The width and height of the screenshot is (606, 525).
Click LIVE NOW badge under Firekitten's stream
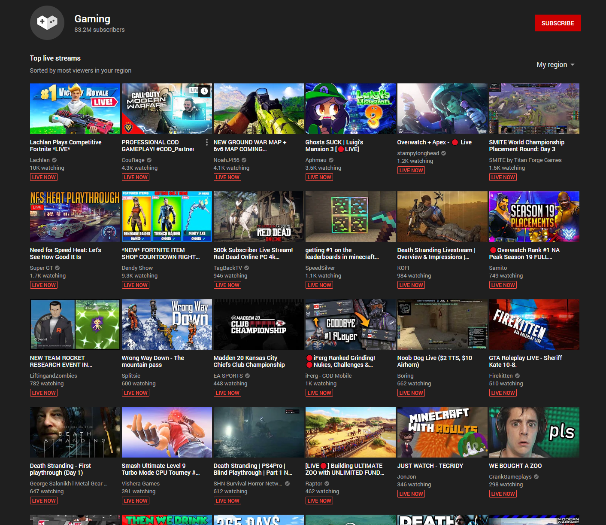coord(503,393)
